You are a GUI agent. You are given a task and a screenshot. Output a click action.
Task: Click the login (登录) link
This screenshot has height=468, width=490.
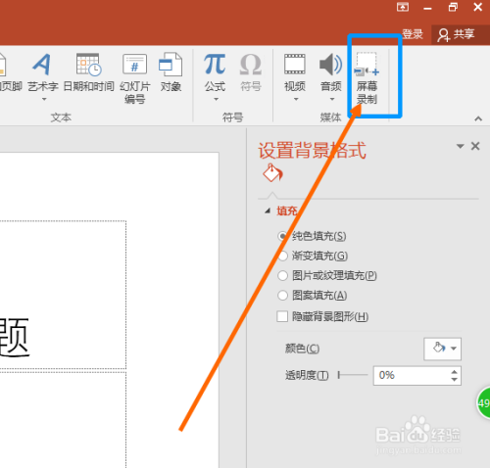[413, 34]
